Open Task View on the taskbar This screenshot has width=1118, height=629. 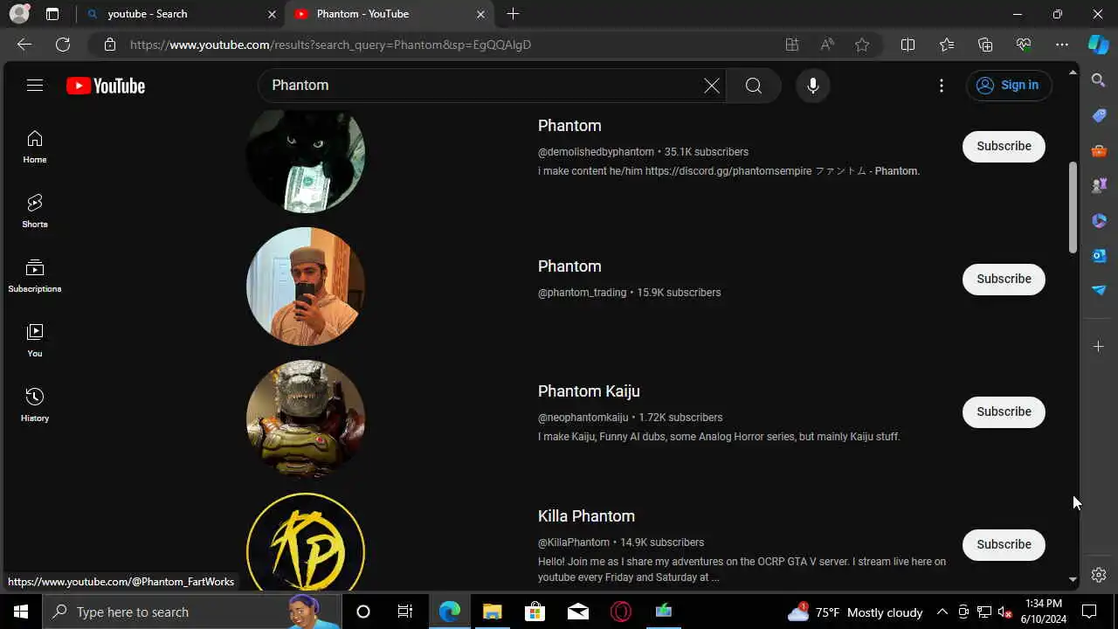404,612
